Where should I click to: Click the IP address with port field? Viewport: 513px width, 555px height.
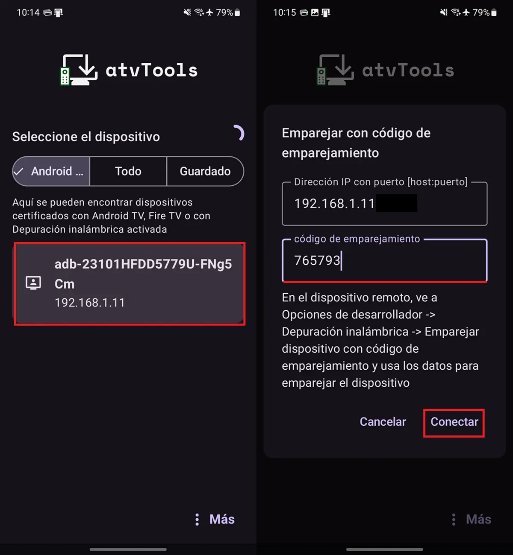[384, 204]
